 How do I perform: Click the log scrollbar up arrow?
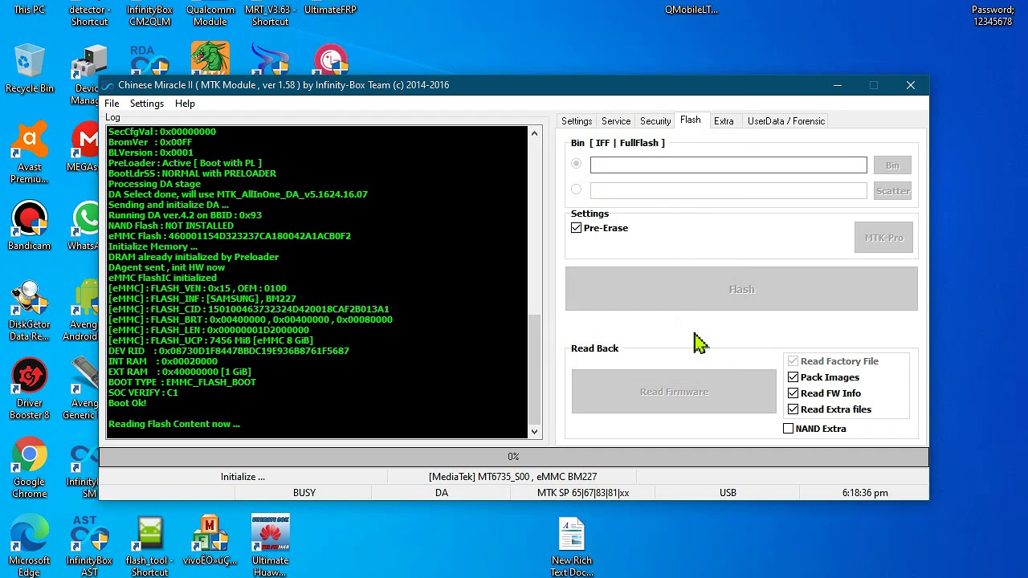pos(535,133)
